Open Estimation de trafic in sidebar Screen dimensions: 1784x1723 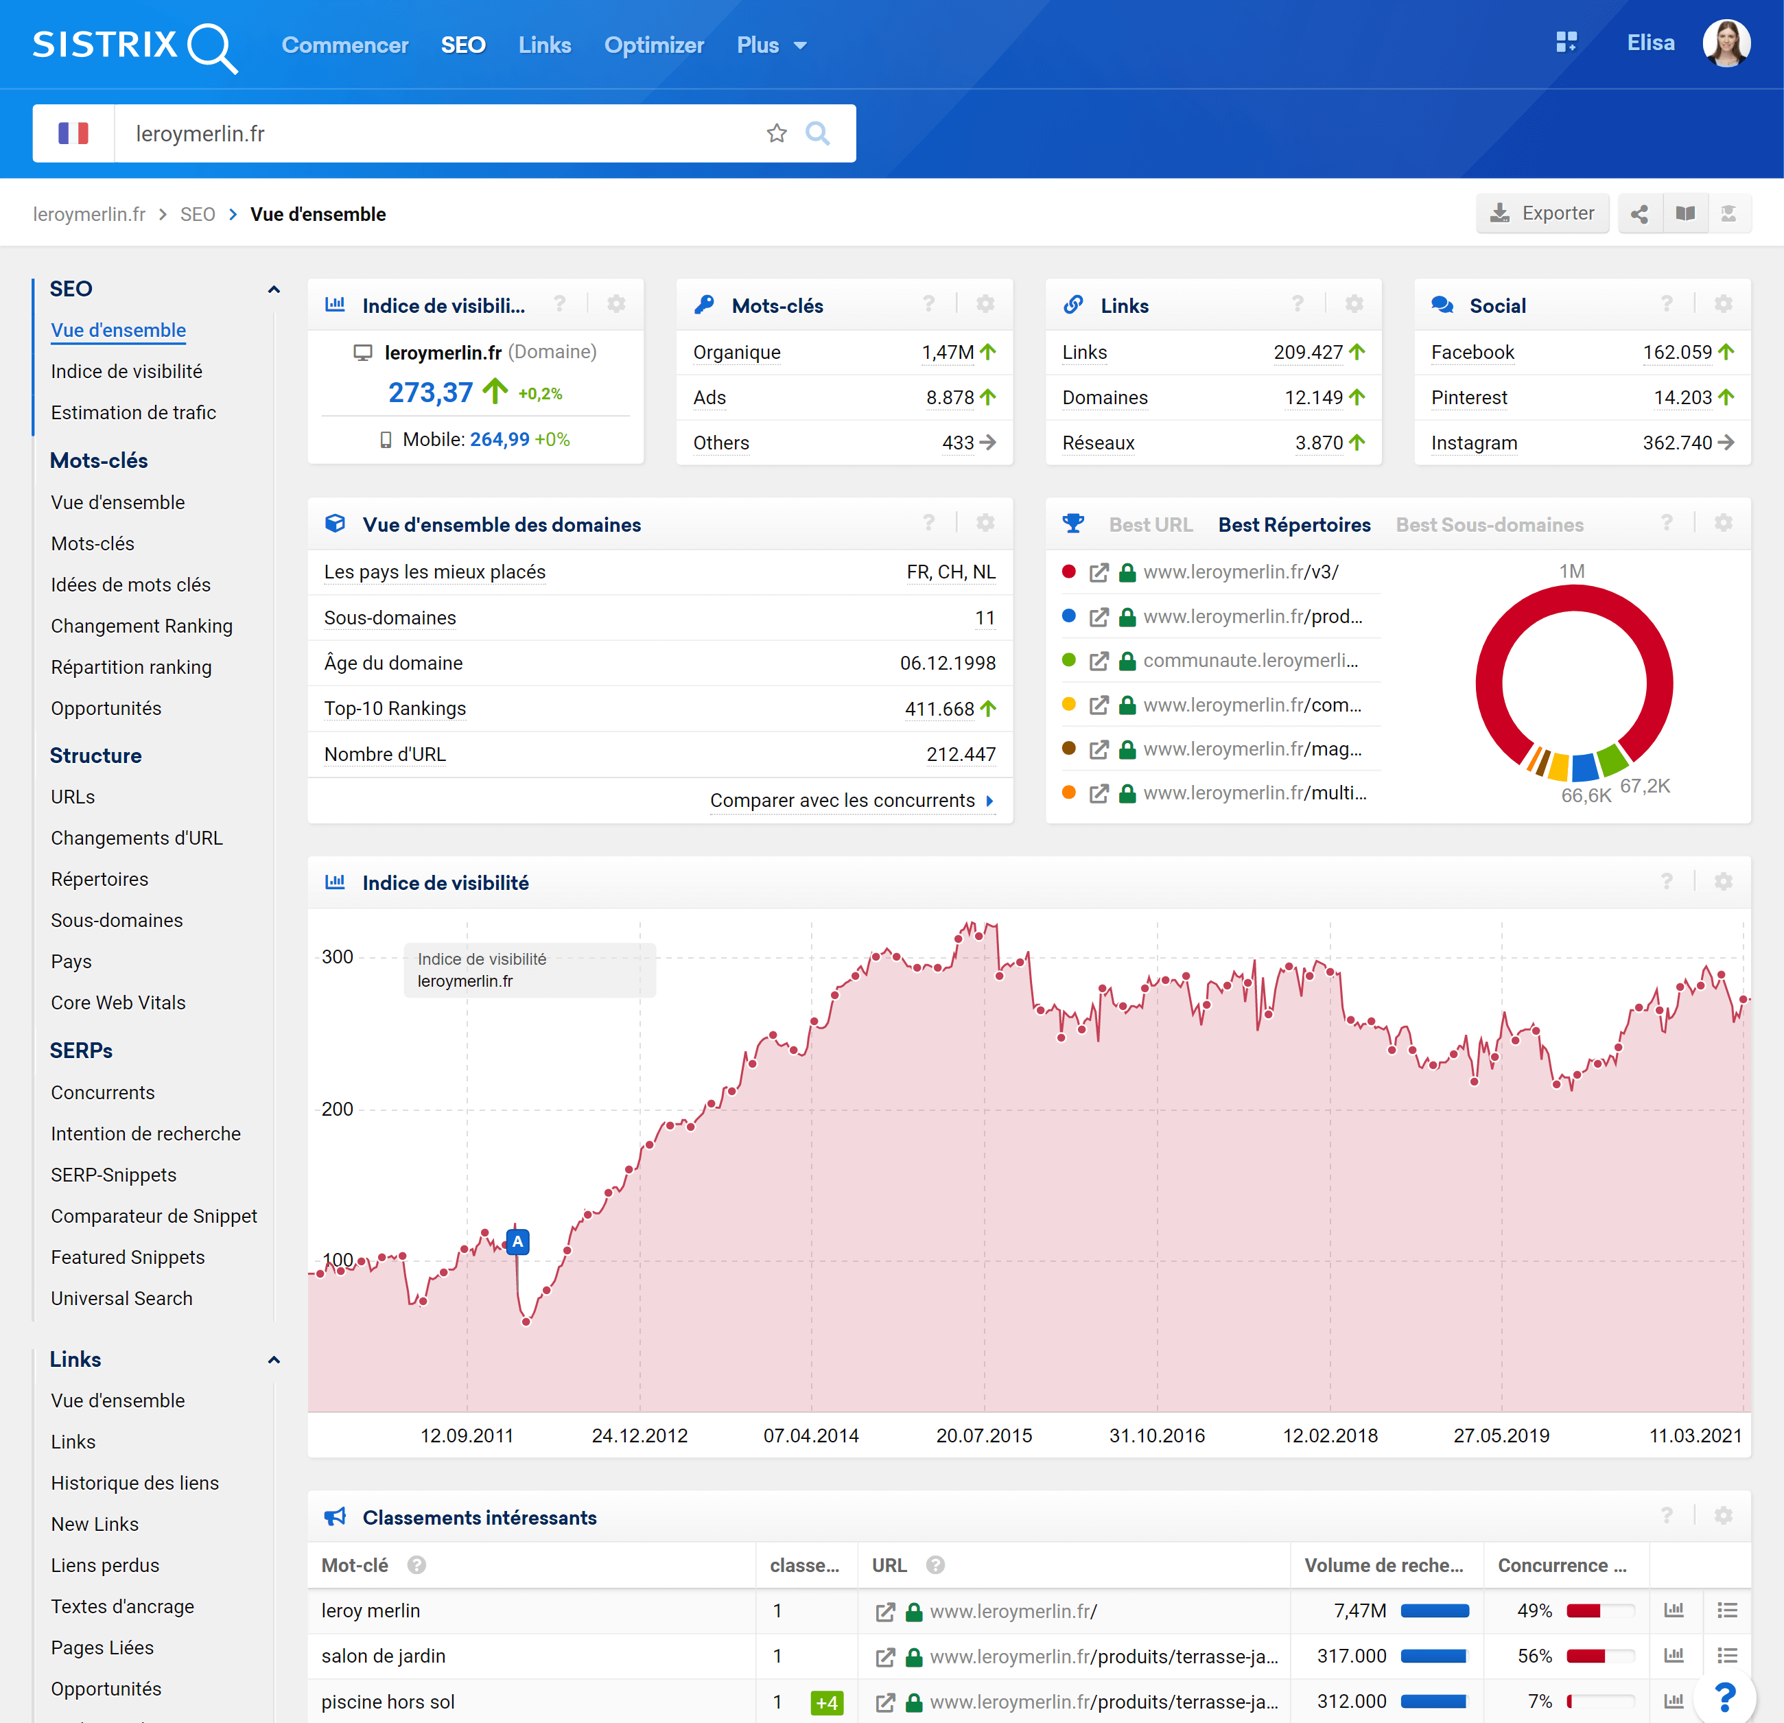click(134, 412)
